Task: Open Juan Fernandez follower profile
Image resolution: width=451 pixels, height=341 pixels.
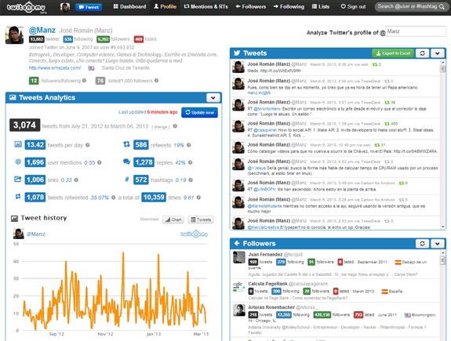Action: coord(265,255)
